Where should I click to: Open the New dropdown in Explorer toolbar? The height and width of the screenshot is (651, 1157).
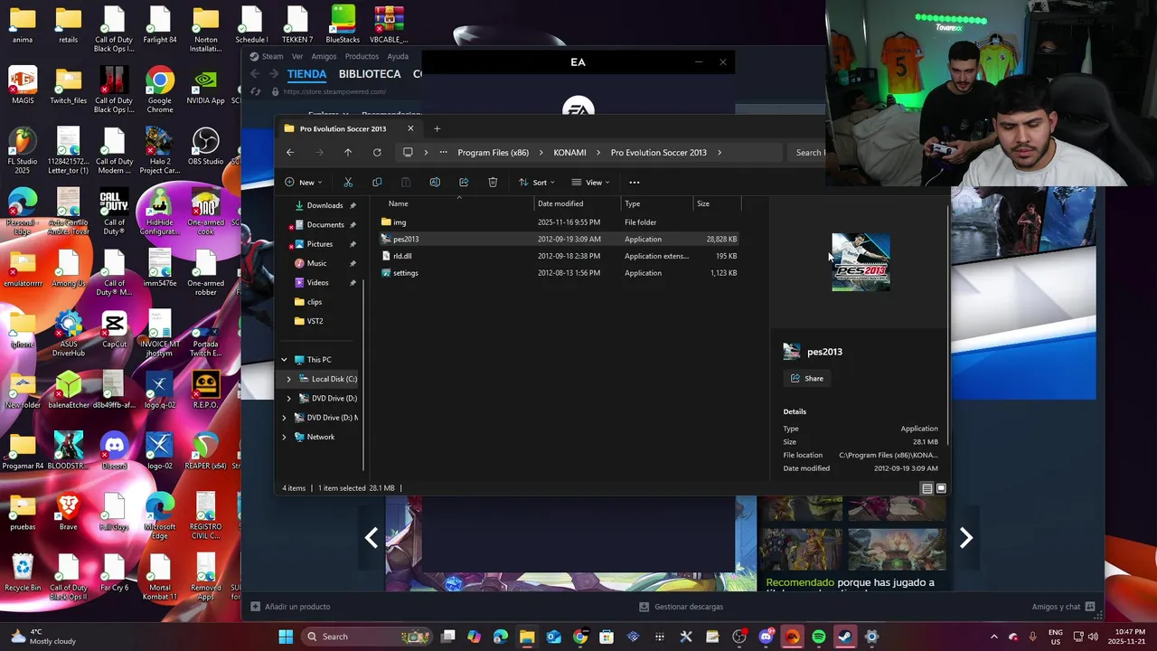(304, 182)
